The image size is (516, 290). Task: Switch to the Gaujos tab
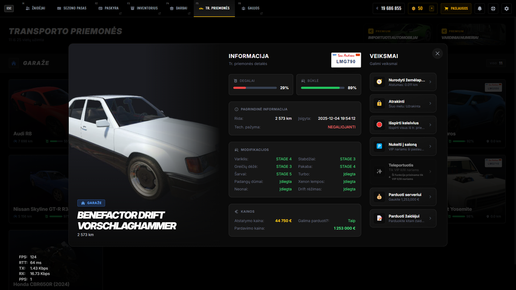250,8
